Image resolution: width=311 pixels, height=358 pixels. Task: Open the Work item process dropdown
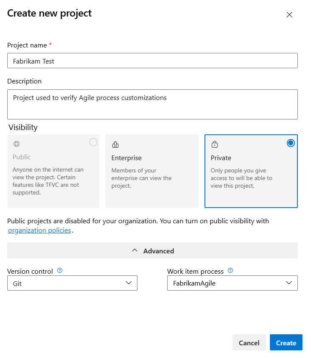232,283
